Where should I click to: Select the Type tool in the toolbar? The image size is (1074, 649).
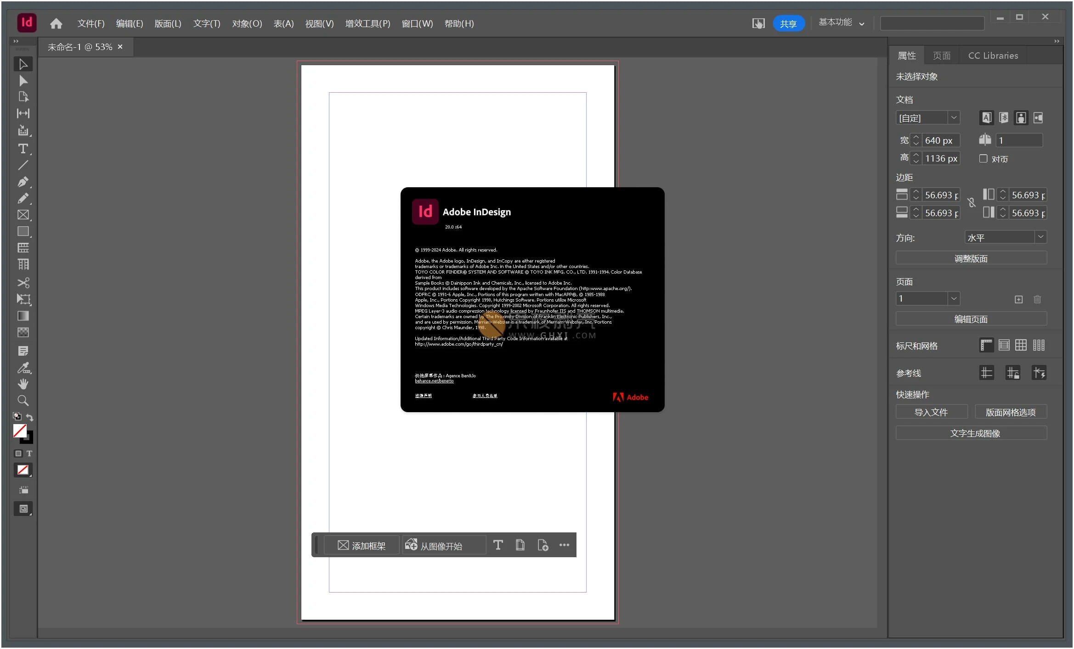pyautogui.click(x=23, y=148)
